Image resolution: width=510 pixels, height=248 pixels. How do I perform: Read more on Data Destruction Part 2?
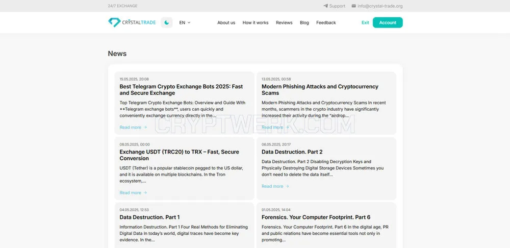(275, 186)
